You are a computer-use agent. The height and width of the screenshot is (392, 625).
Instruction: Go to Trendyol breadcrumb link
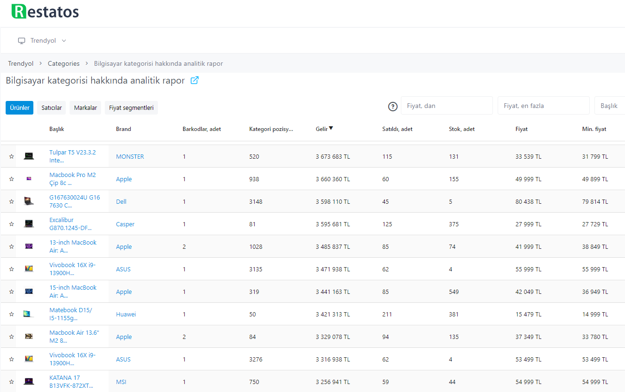coord(21,63)
